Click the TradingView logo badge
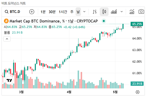The width and height of the screenshot is (146, 96). [x=9, y=80]
